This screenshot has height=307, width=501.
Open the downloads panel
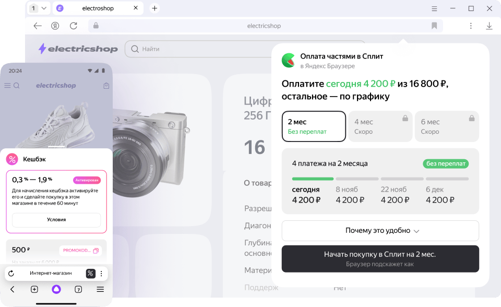489,26
